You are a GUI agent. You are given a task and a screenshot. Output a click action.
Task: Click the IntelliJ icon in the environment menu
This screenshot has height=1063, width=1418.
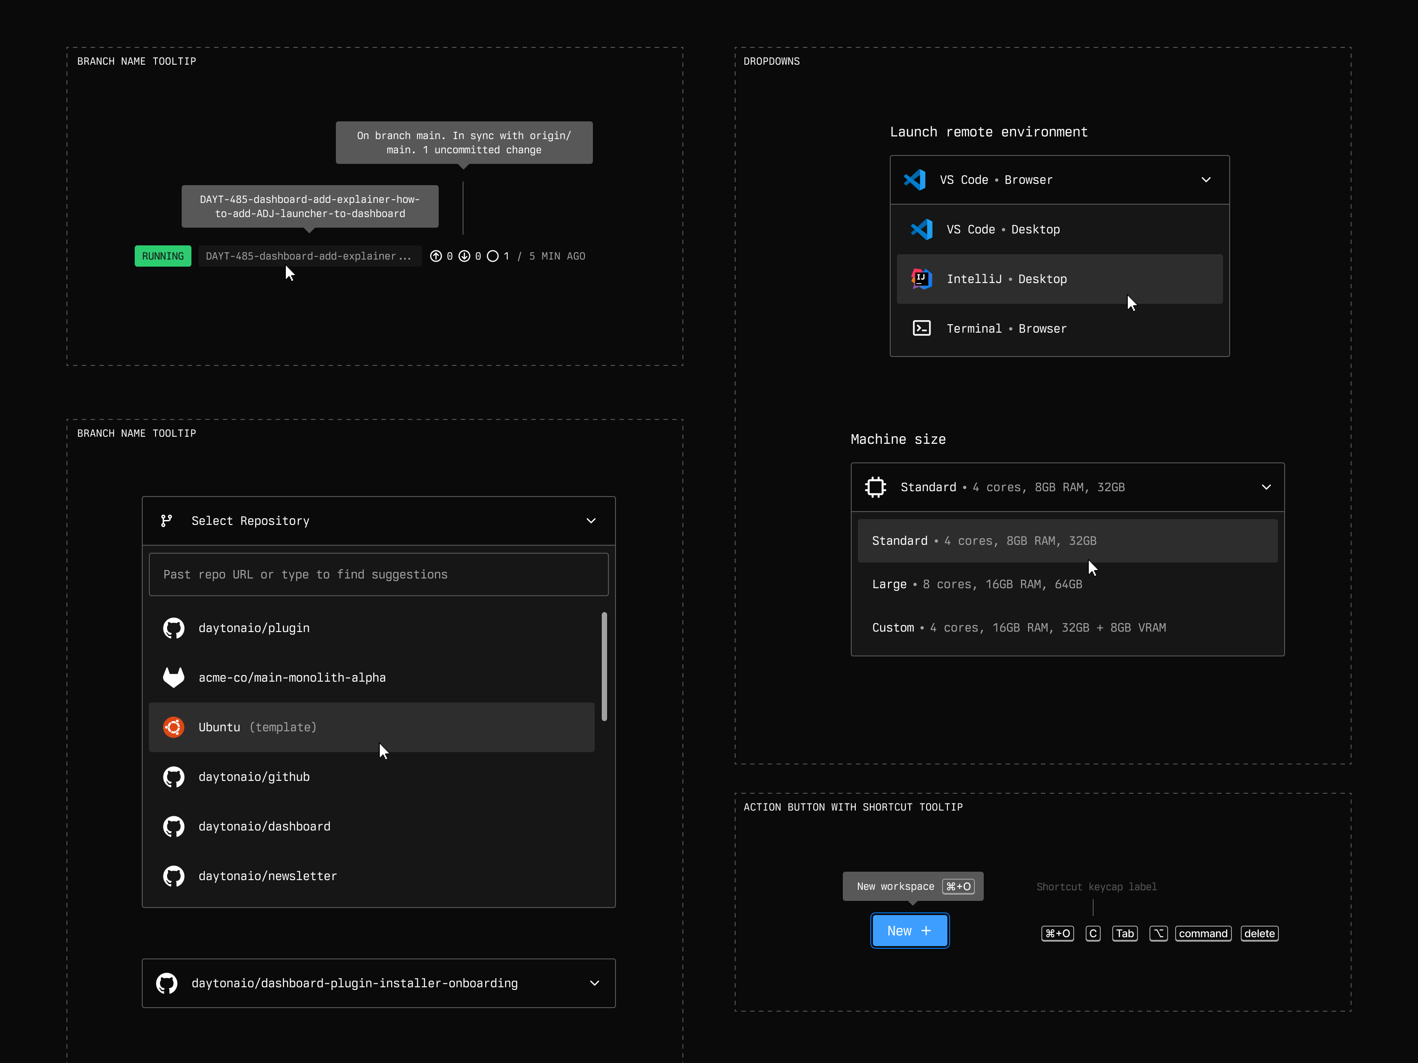coord(921,279)
